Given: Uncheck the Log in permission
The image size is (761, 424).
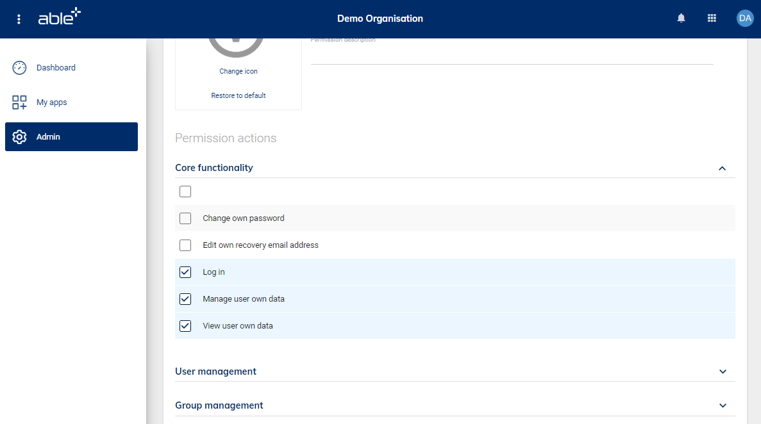Looking at the screenshot, I should tap(185, 272).
